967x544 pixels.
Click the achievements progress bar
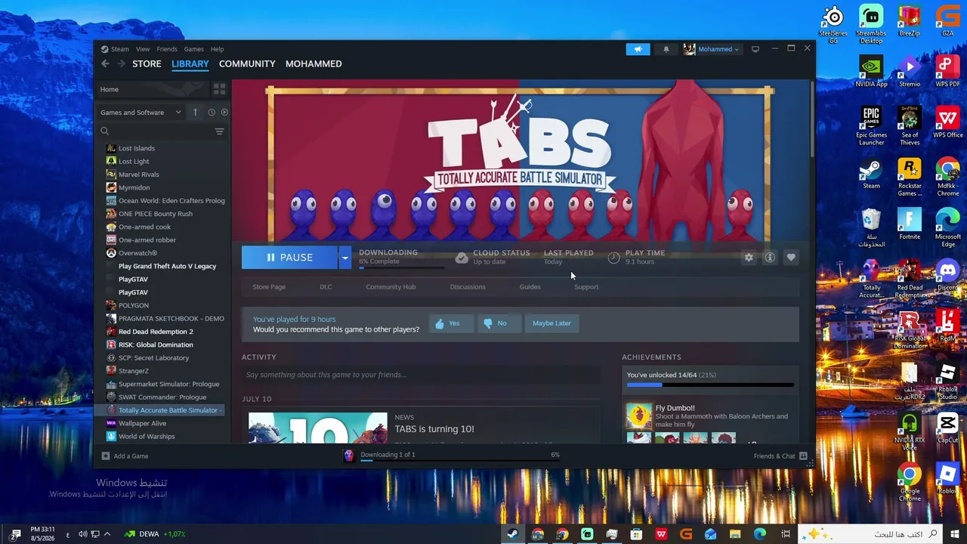click(710, 385)
